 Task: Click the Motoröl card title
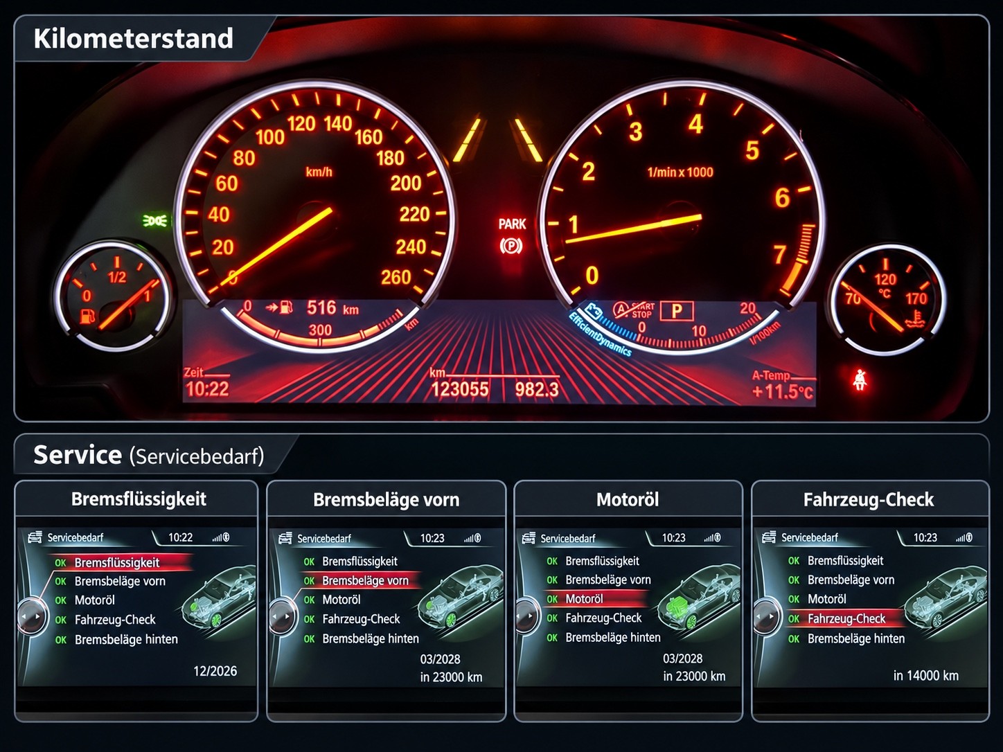628,500
